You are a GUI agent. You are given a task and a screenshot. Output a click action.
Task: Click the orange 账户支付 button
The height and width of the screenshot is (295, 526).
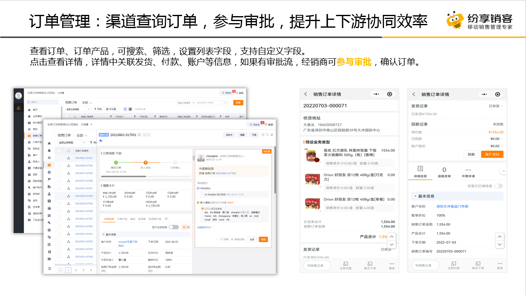(x=492, y=154)
